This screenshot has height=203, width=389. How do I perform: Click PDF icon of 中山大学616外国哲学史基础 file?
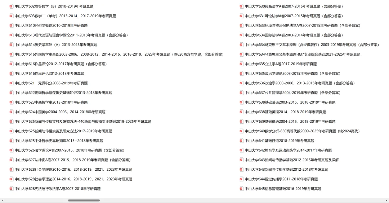(11, 54)
